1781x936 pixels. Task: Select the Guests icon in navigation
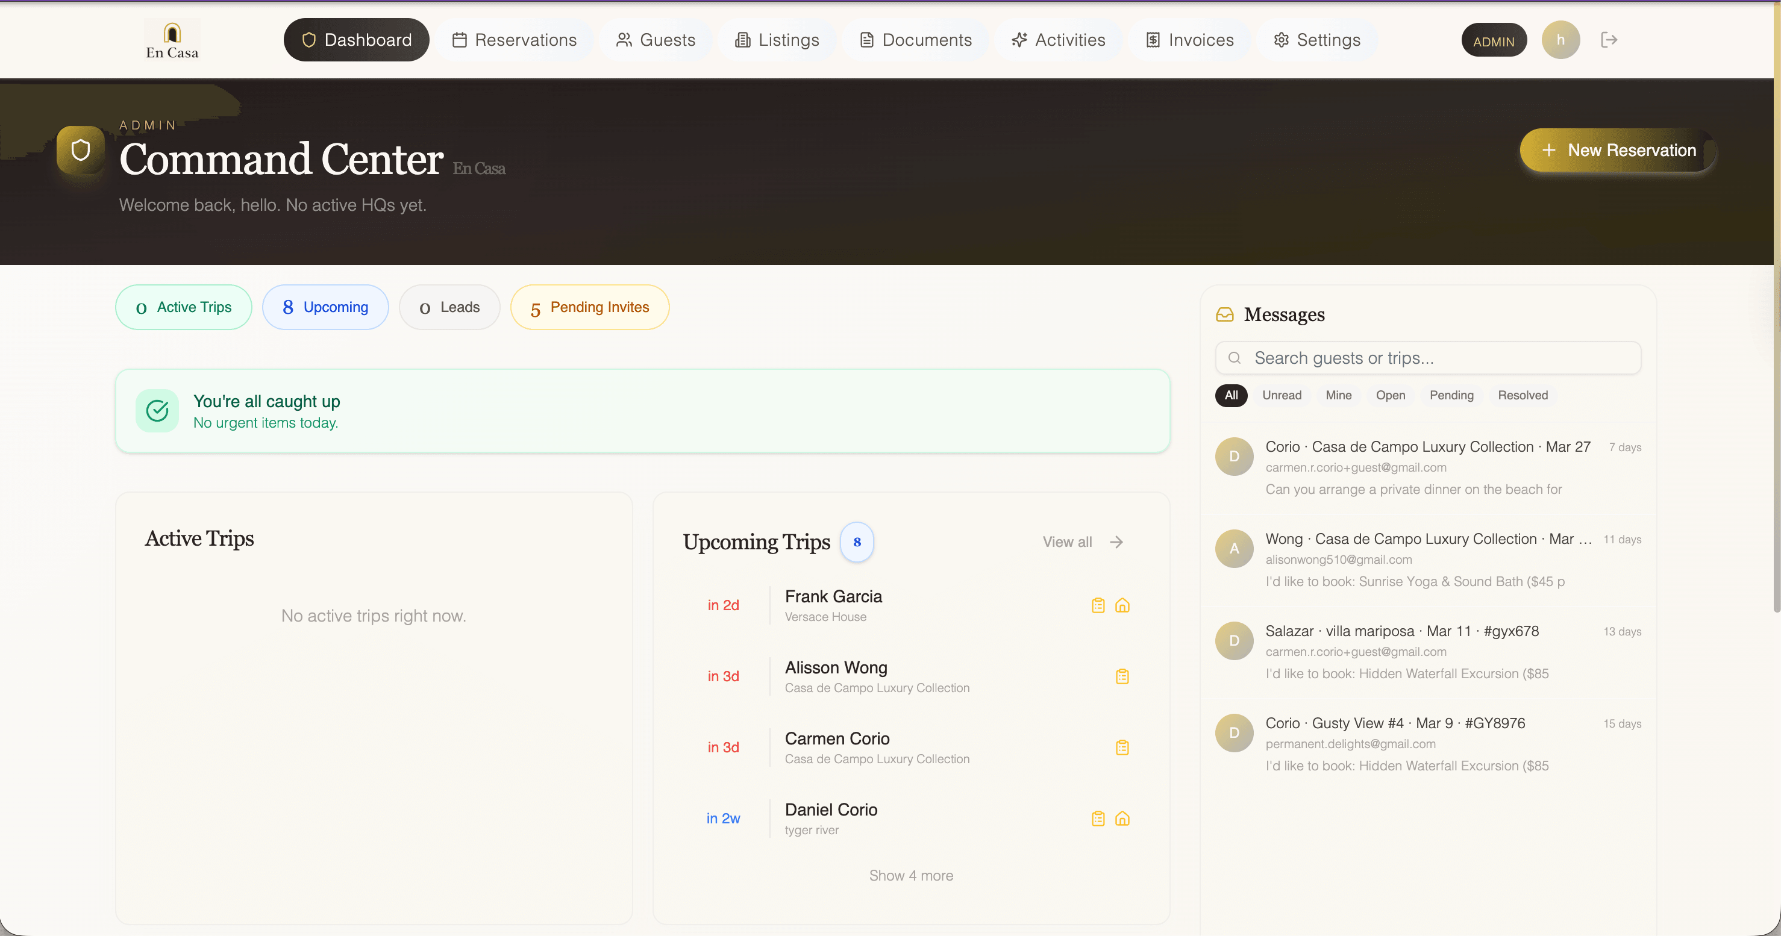(624, 39)
